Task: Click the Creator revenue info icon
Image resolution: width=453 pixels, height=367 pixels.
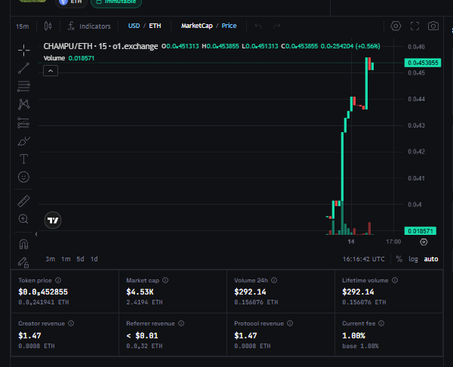Action: point(71,323)
